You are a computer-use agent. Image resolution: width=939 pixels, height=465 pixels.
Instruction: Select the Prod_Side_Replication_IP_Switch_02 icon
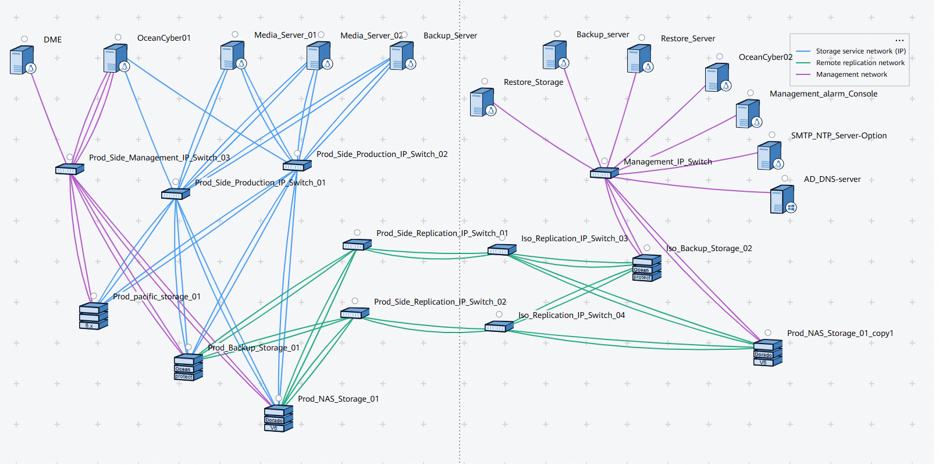355,314
